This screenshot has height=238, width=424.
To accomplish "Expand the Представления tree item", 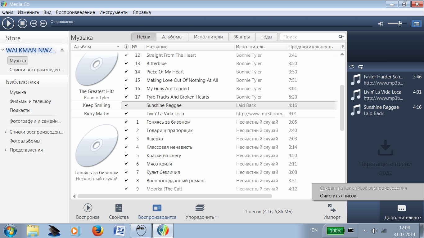I will pos(5,150).
